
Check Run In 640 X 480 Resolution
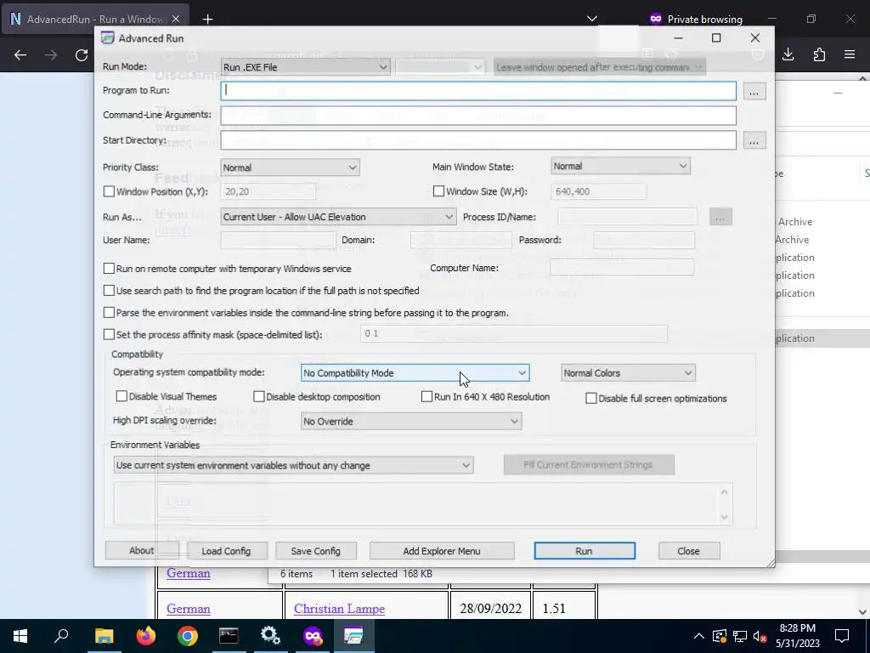(427, 396)
